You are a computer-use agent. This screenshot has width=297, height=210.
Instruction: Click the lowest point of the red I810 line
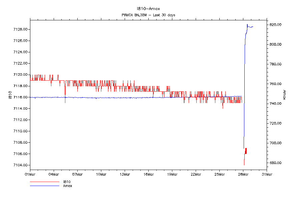[244, 165]
